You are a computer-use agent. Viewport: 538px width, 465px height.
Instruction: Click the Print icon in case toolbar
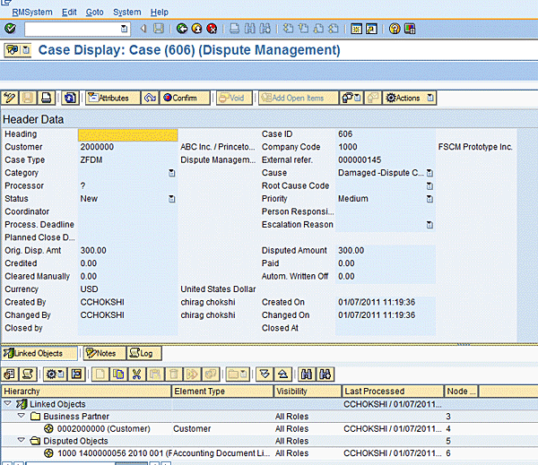click(x=47, y=98)
